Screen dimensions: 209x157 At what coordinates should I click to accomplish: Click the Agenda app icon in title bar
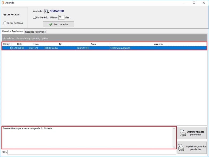tap(3, 3)
